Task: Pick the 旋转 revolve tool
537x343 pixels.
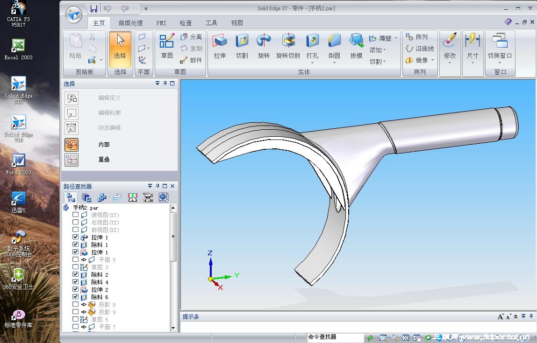Action: pos(264,46)
